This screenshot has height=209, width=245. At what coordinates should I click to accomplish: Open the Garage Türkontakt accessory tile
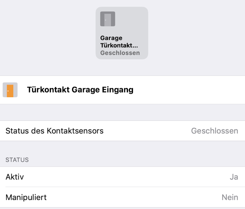click(x=122, y=33)
